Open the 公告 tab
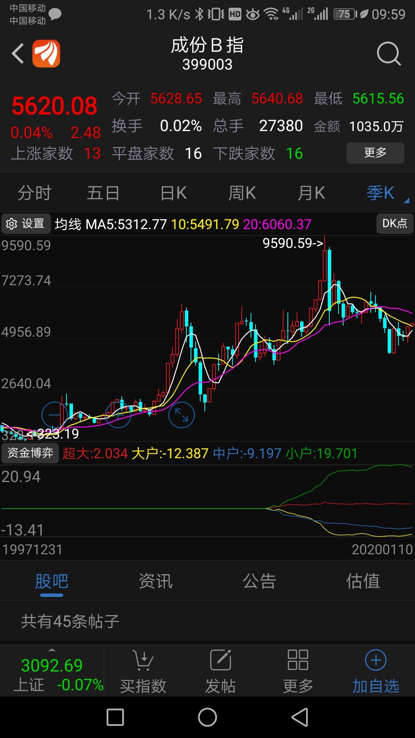Screen dimensions: 415x738 point(259,581)
